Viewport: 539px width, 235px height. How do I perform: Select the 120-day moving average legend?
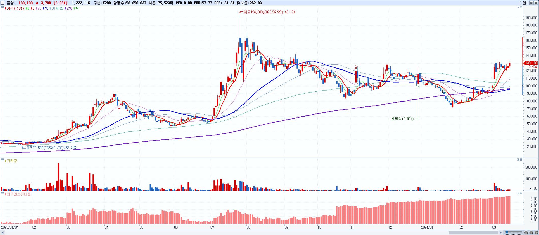click(x=60, y=9)
